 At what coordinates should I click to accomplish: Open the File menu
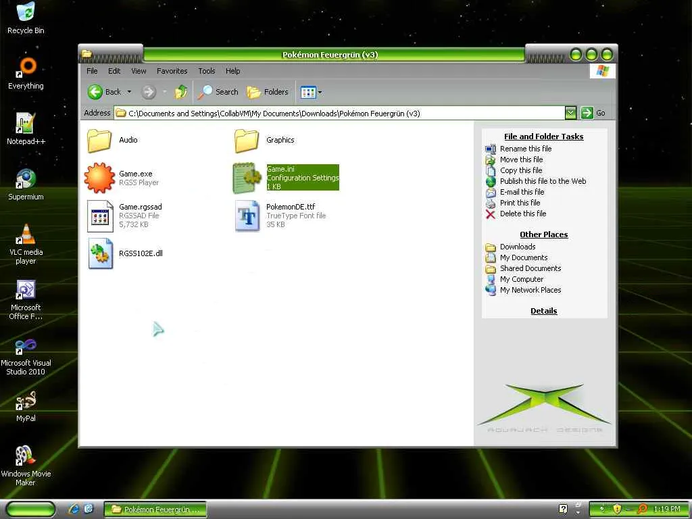click(x=92, y=71)
